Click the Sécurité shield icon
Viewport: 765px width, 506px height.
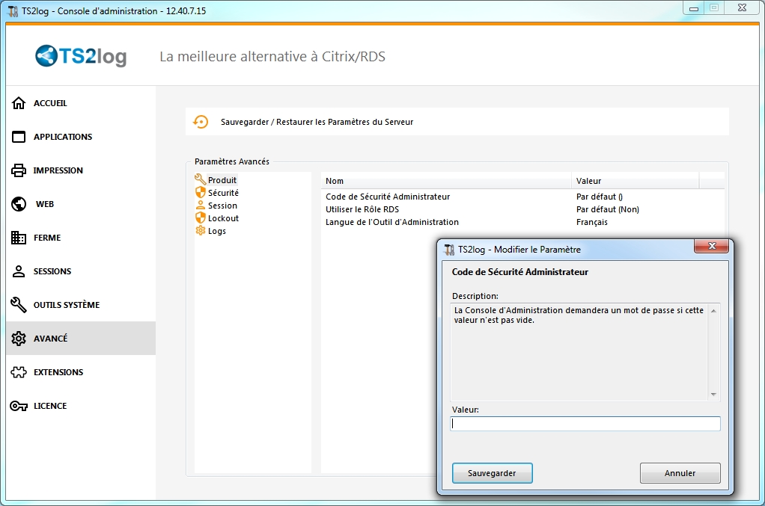[200, 192]
